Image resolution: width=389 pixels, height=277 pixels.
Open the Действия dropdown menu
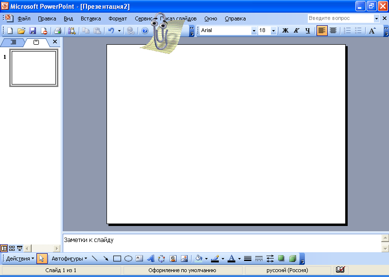click(20, 259)
